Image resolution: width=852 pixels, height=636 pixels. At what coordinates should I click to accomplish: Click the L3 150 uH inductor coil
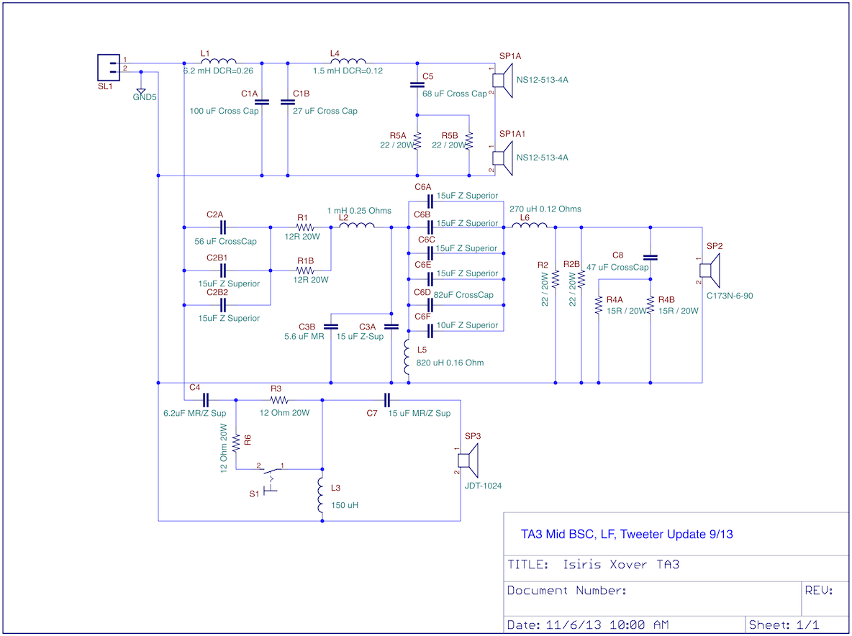pos(322,494)
